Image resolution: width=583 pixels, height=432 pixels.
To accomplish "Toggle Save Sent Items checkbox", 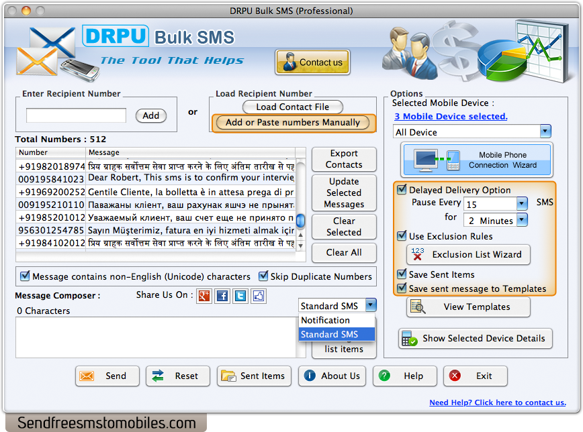I will (402, 274).
